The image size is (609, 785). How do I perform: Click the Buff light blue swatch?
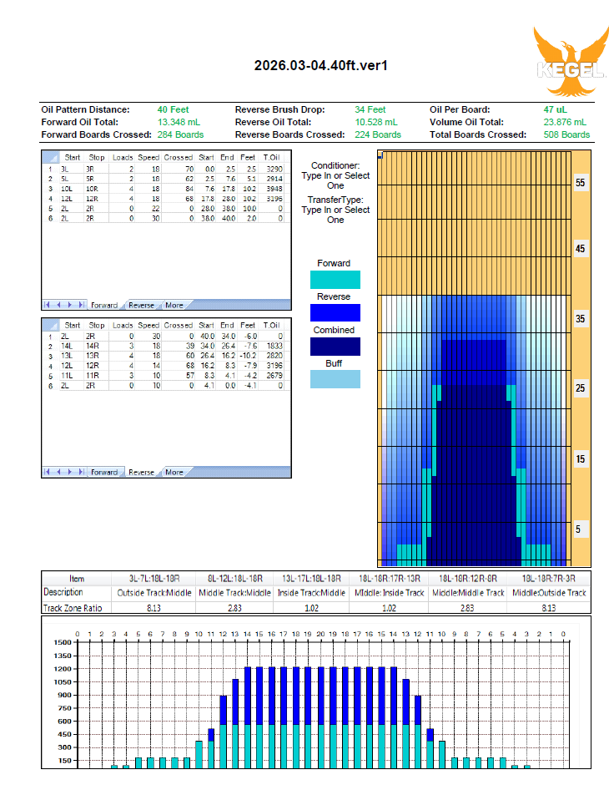click(335, 379)
